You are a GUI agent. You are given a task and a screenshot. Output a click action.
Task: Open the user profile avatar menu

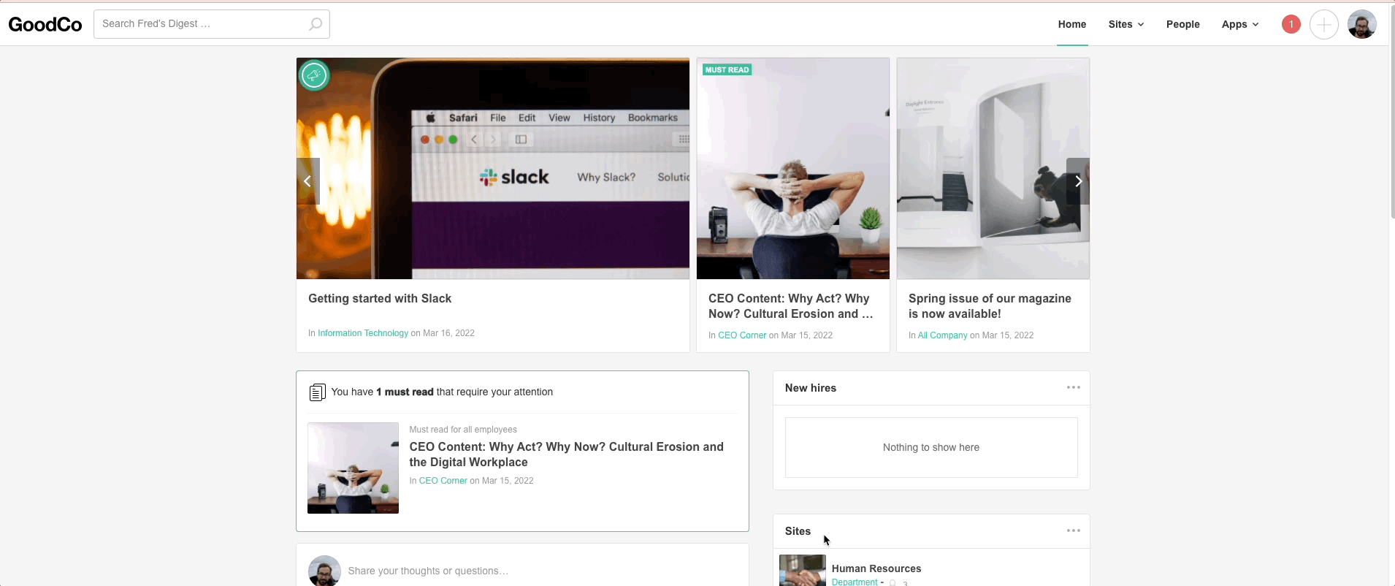pyautogui.click(x=1361, y=24)
